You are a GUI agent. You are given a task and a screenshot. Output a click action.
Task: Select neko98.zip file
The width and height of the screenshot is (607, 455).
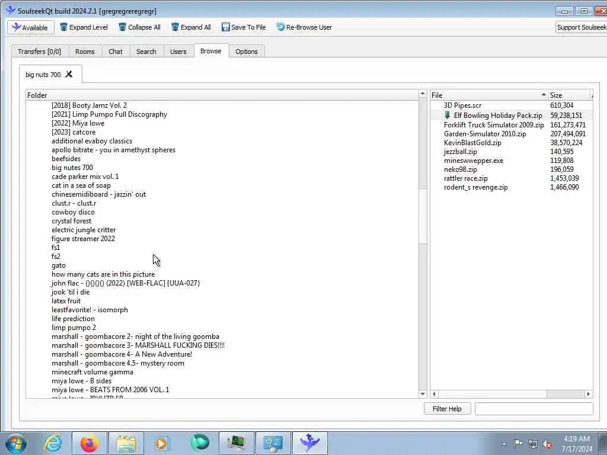click(x=460, y=169)
